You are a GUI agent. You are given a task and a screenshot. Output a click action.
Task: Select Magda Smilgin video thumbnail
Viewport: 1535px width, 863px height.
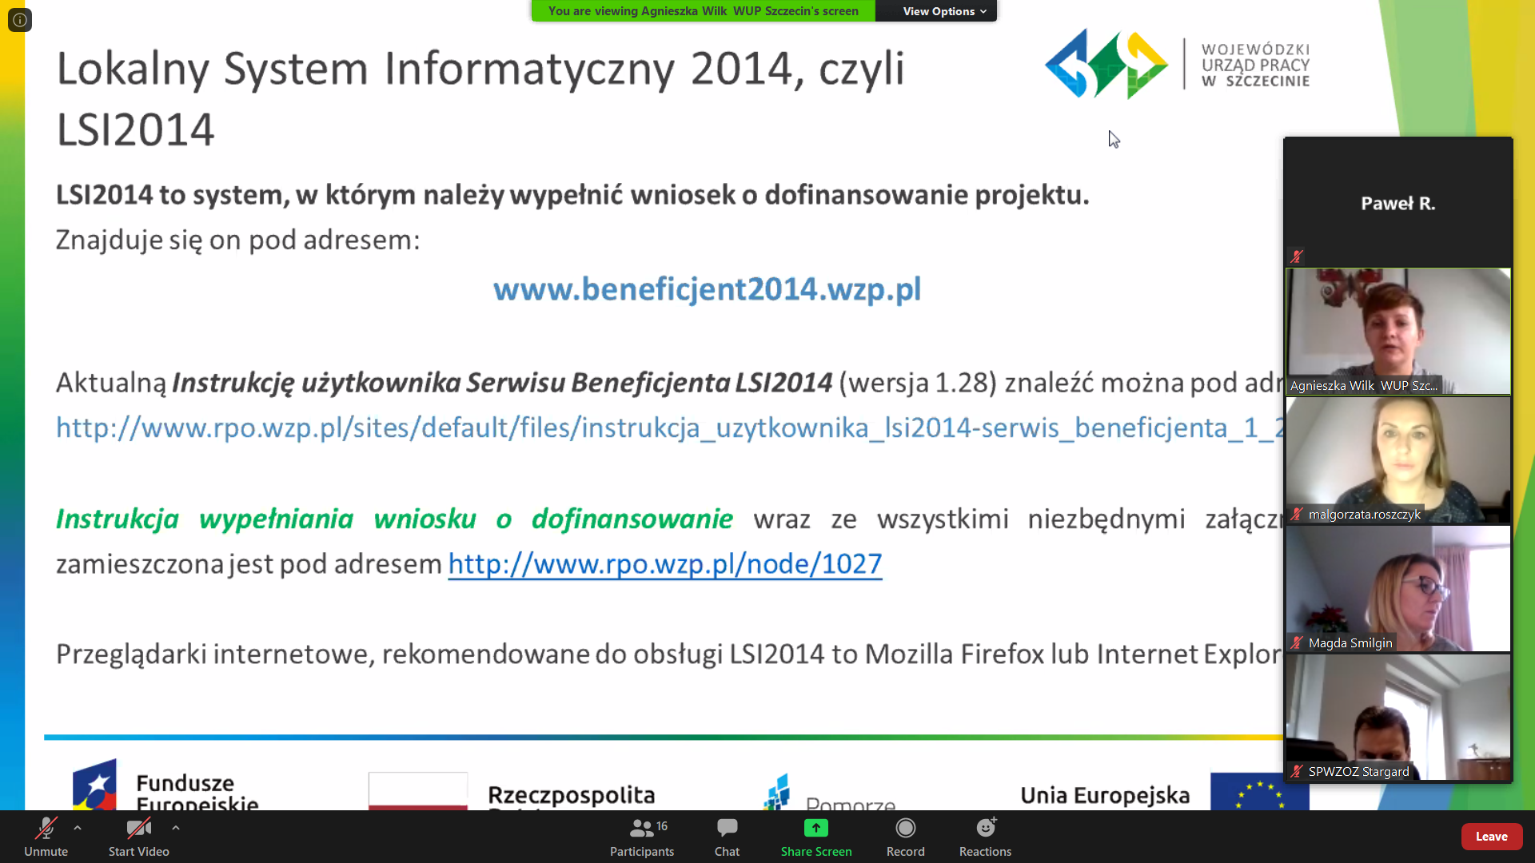point(1397,588)
